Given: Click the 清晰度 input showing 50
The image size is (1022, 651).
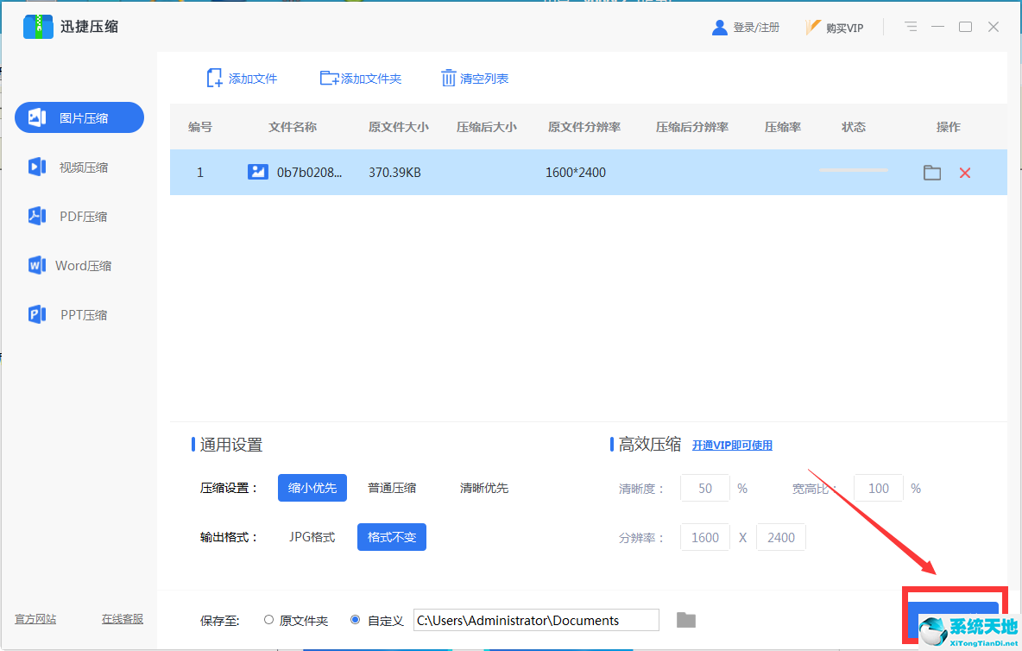Looking at the screenshot, I should pos(704,488).
